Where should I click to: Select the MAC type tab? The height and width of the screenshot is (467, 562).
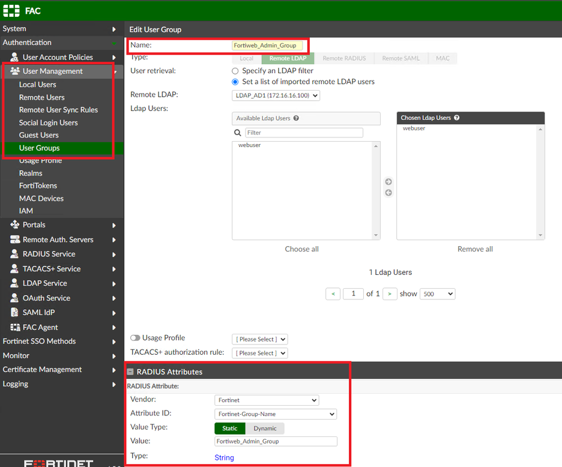[443, 58]
